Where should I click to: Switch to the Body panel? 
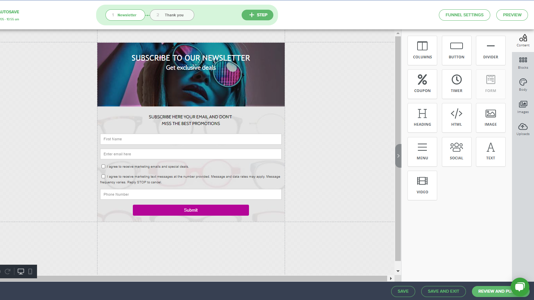point(522,84)
